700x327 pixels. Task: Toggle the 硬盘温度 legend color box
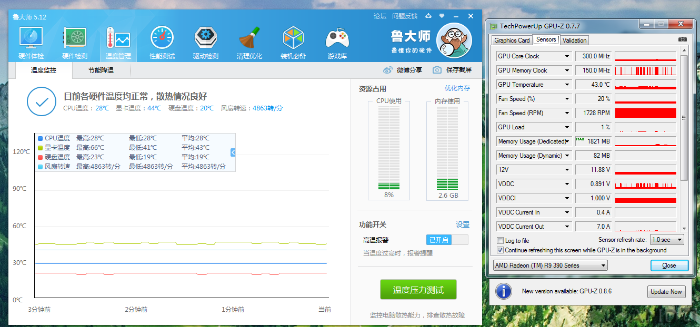[x=41, y=157]
